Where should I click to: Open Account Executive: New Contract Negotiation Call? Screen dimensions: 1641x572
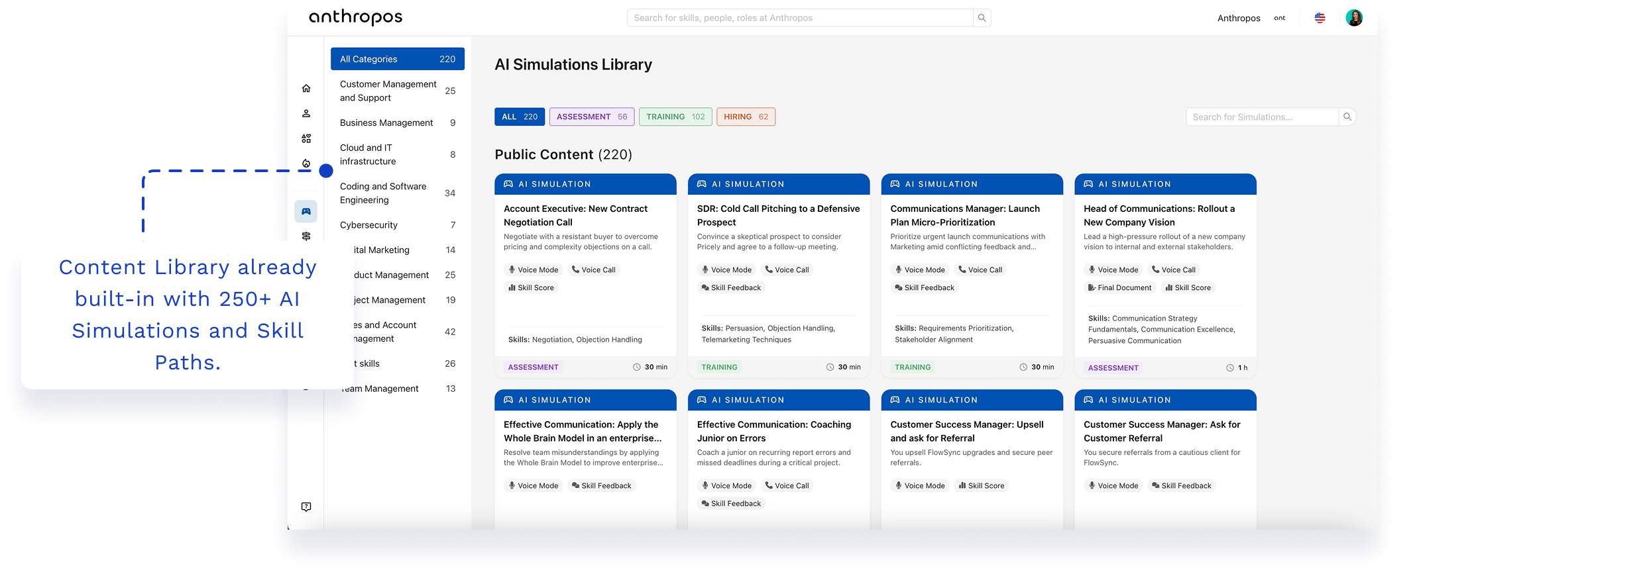pos(575,215)
